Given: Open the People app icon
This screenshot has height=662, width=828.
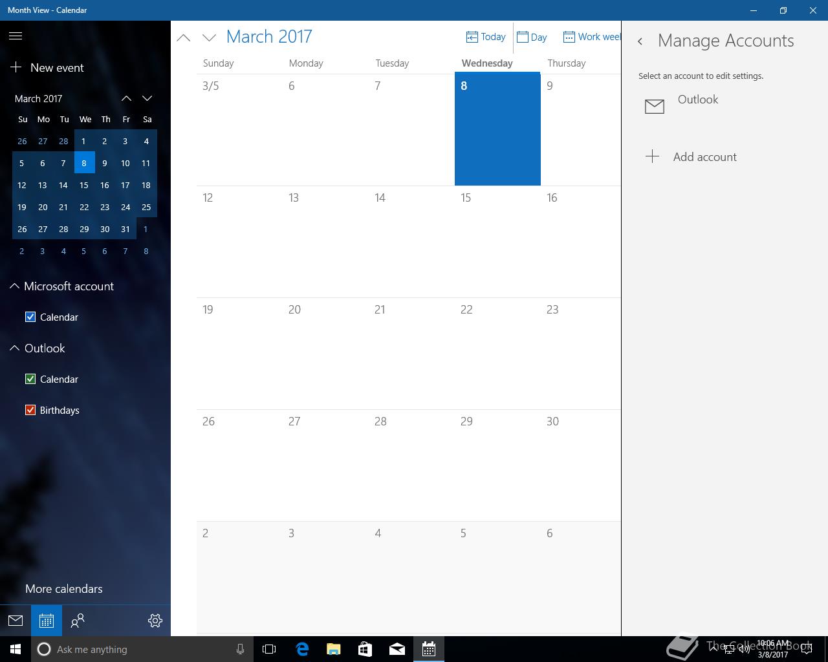Looking at the screenshot, I should click(78, 621).
